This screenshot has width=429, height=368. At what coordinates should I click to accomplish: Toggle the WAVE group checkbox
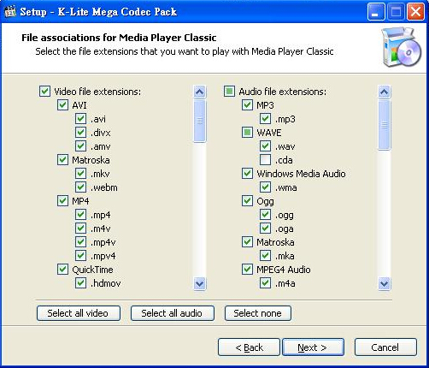click(x=247, y=133)
